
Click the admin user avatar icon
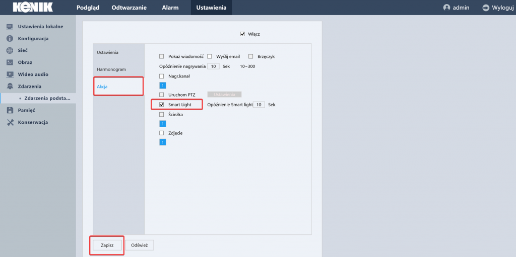446,8
